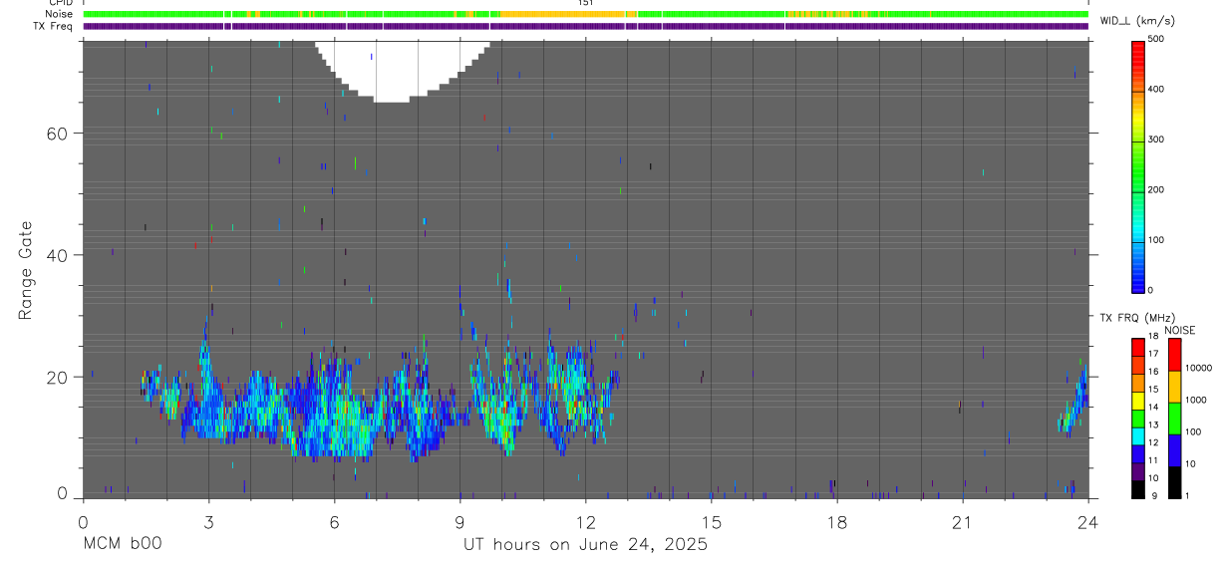Viewport: 1224px width, 565px height.
Task: Click the red segment of the NOISE legend
Action: (1174, 355)
